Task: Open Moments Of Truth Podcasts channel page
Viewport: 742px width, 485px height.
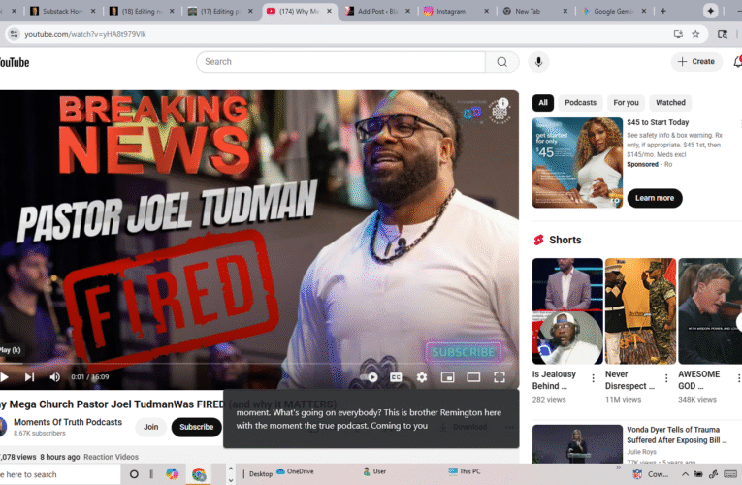Action: click(x=68, y=422)
